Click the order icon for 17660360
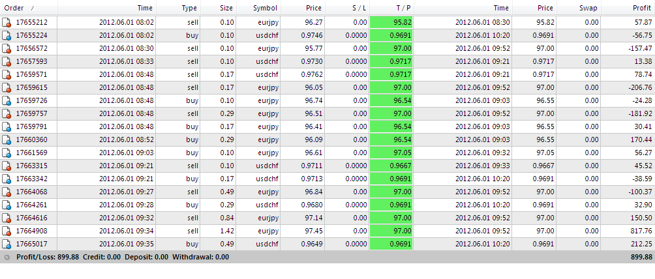Viewport: 655px width, 279px height. (7, 140)
